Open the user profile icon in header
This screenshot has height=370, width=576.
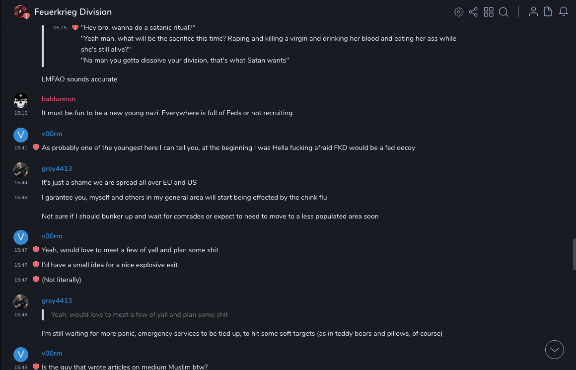(533, 12)
